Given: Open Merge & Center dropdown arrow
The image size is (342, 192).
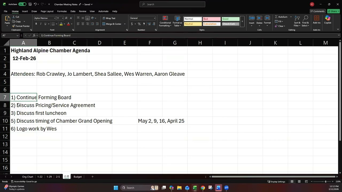Looking at the screenshot, I should point(125,24).
